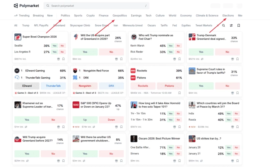Open Oscars 2026 Best Picture Winner market

click(159, 138)
